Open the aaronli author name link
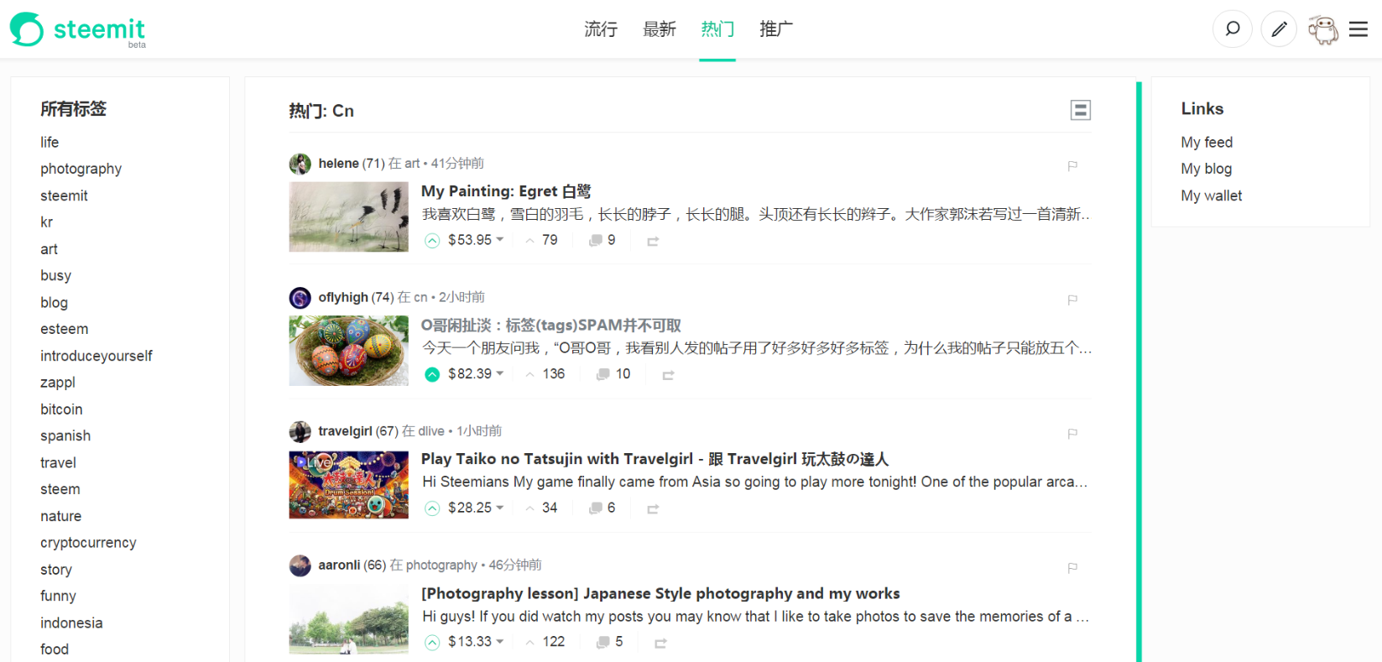The height and width of the screenshot is (662, 1382). pyautogui.click(x=339, y=565)
